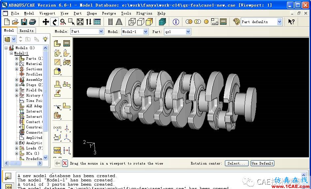This screenshot has width=311, height=189.
Task: Select the Box Zoom tool
Action: [x=72, y=22]
